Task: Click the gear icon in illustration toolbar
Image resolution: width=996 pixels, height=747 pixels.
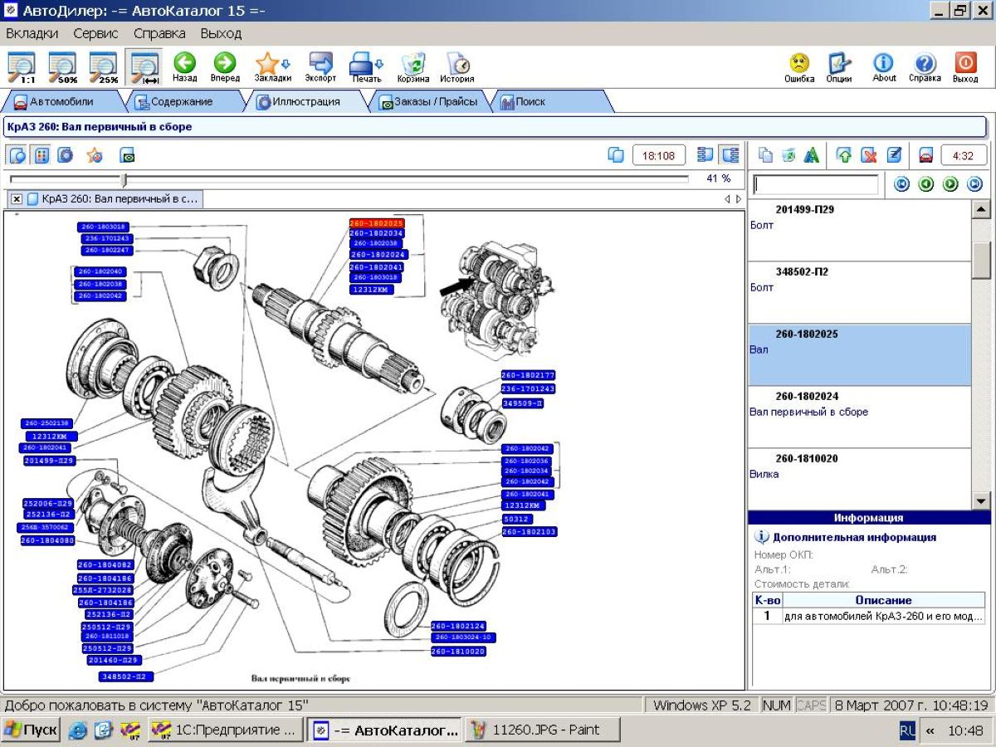Action: click(x=66, y=155)
